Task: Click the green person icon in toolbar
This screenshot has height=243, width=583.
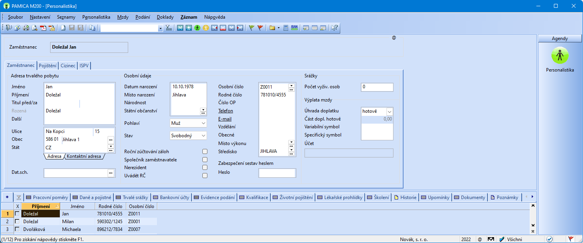Action: click(197, 28)
